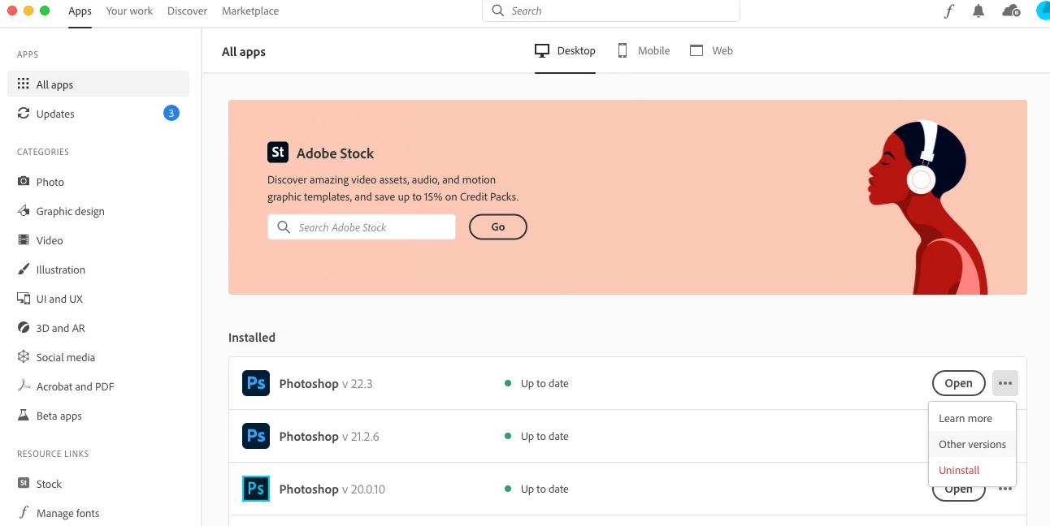Viewport: 1050px width, 526px height.
Task: Open the account profile avatar
Action: click(x=1043, y=11)
